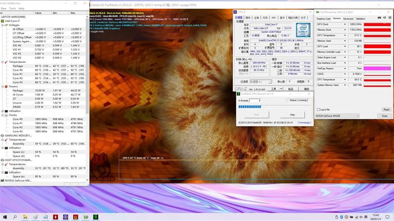This screenshot has height=221, width=394.
Task: Click the CPU Burner blue progress bar
Action: coord(250,107)
